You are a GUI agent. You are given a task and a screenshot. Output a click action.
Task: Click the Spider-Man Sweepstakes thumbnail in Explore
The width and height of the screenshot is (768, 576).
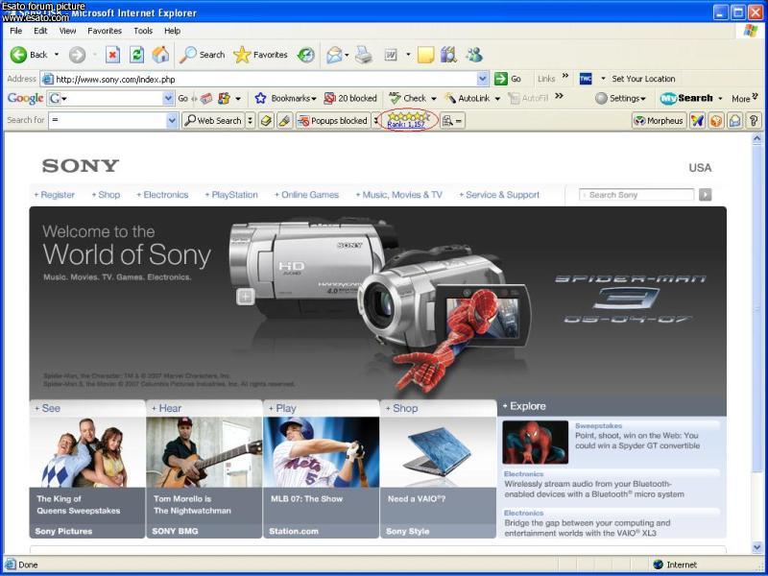(536, 443)
